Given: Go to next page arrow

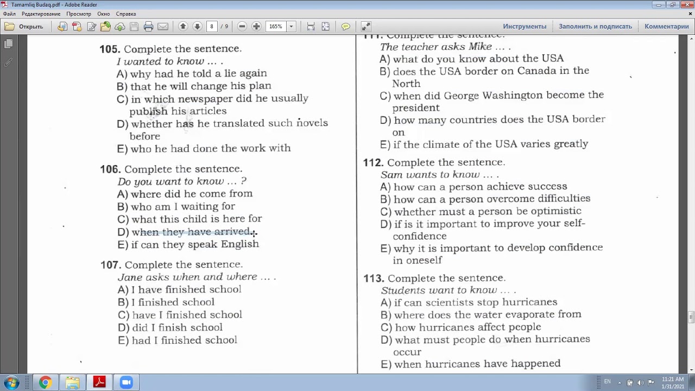Looking at the screenshot, I should click(197, 26).
